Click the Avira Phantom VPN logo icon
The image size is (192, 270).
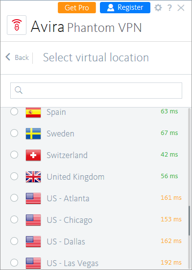17,25
